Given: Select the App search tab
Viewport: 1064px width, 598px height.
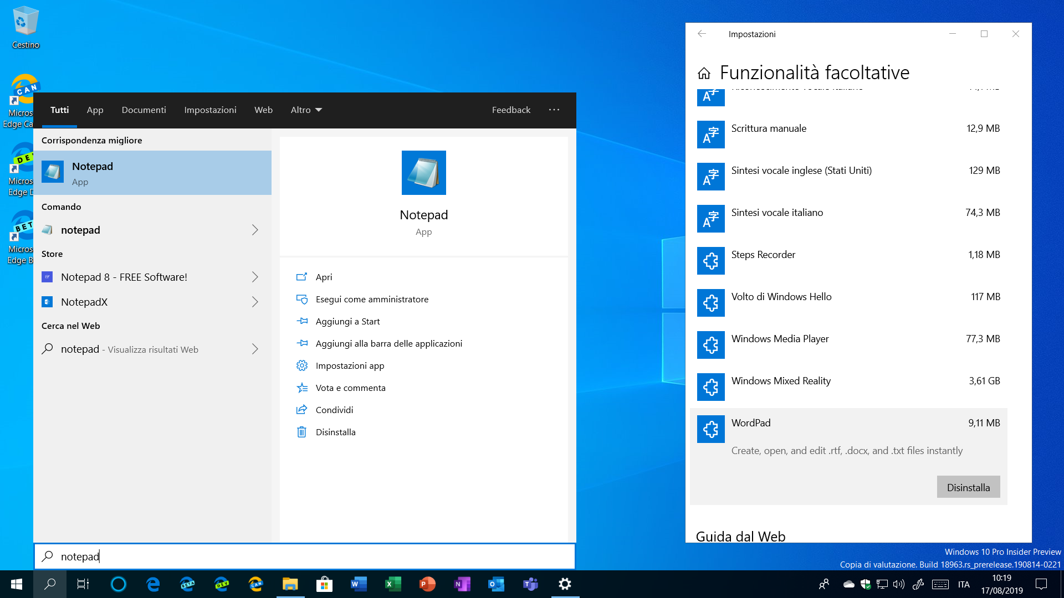Looking at the screenshot, I should pos(95,110).
